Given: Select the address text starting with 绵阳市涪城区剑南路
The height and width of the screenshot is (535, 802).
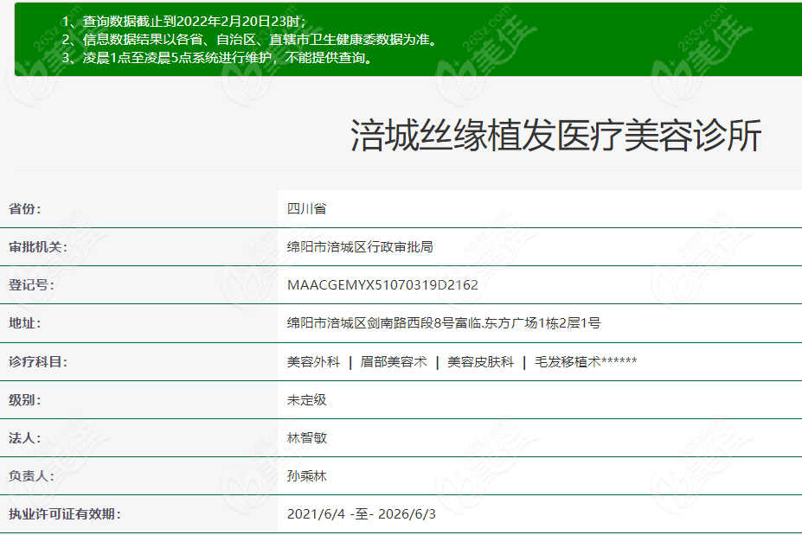Looking at the screenshot, I should [x=444, y=323].
